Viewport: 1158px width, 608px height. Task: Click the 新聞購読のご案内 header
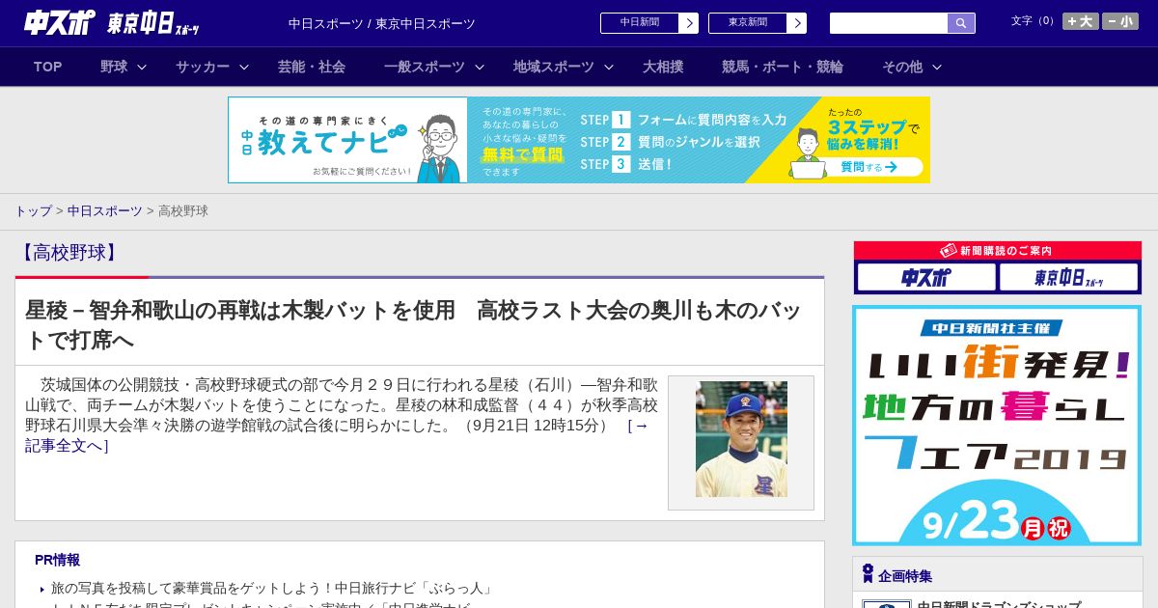pos(997,250)
